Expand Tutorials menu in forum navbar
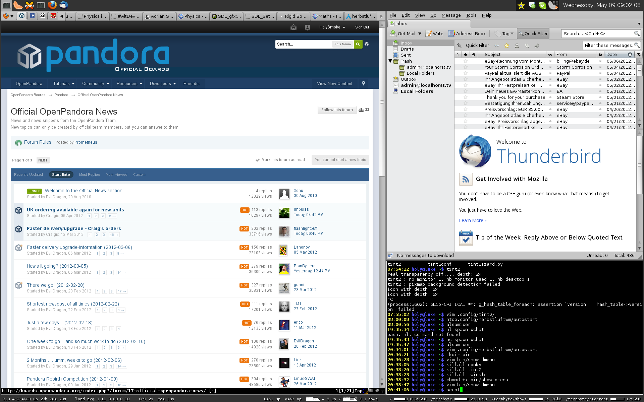644x402 pixels. click(64, 83)
